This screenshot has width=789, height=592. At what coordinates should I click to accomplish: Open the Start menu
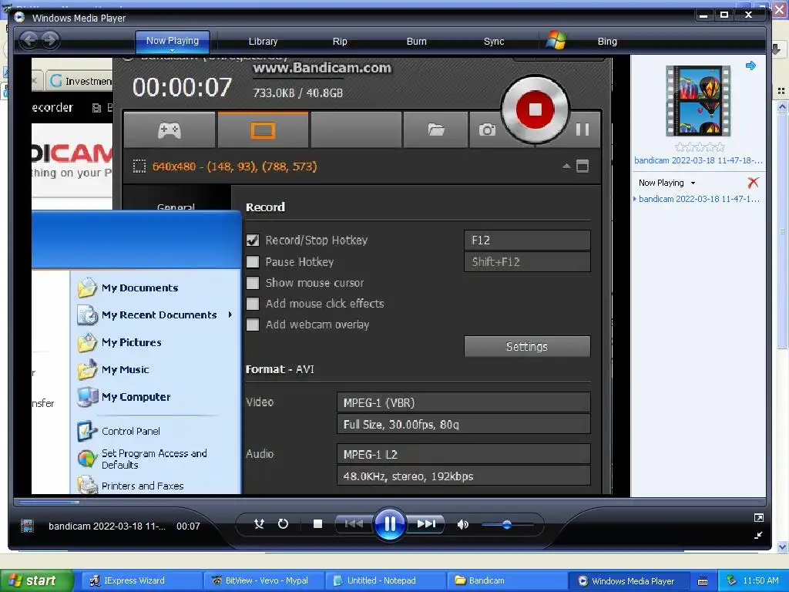pyautogui.click(x=36, y=580)
